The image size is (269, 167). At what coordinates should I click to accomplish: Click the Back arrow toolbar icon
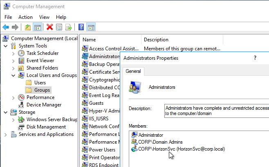pyautogui.click(x=6, y=27)
